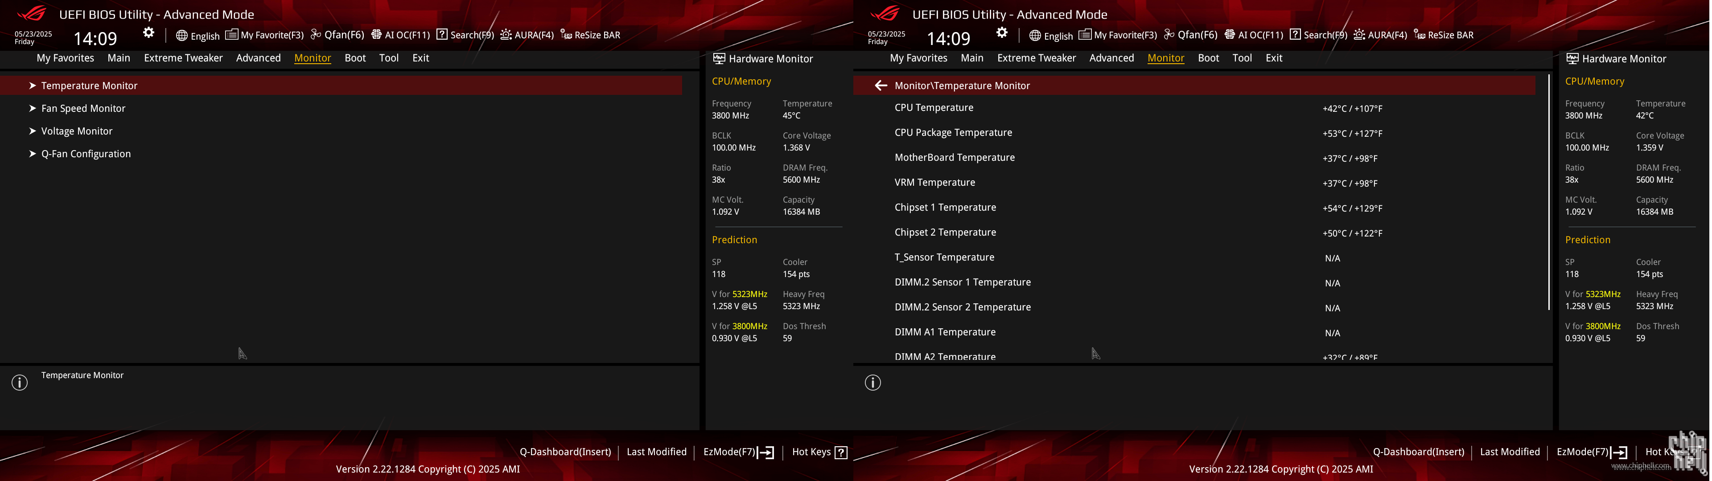Open Main tab in right BIOS screen
Viewport: 1712px width, 481px height.
(972, 58)
